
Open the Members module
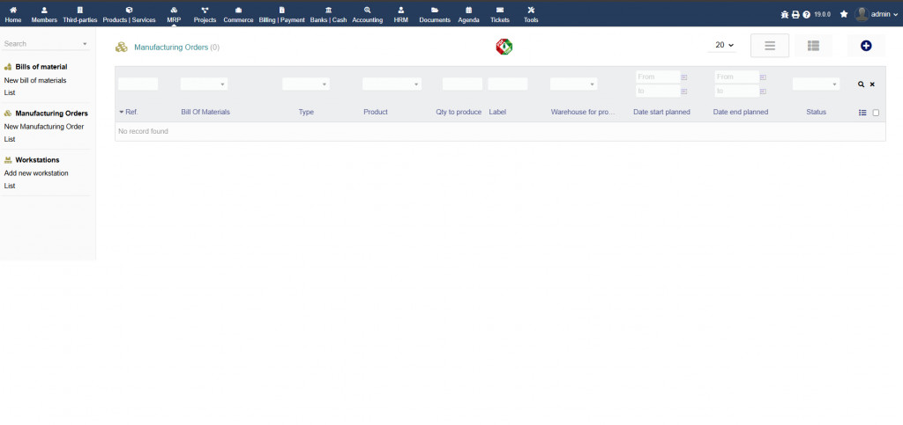(44, 14)
